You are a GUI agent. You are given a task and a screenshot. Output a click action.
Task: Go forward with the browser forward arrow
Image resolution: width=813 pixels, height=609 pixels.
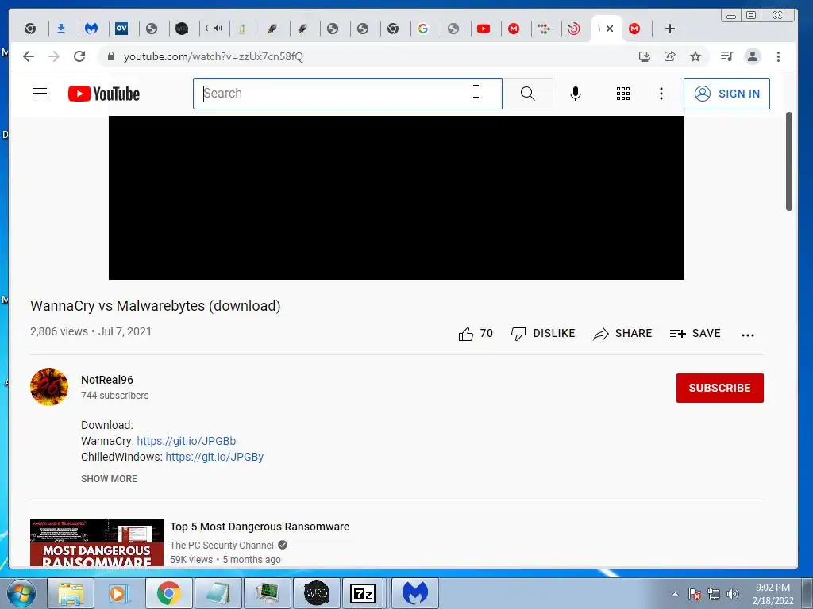pos(54,56)
